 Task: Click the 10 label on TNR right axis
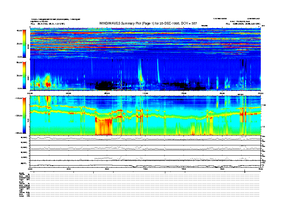(263, 127)
